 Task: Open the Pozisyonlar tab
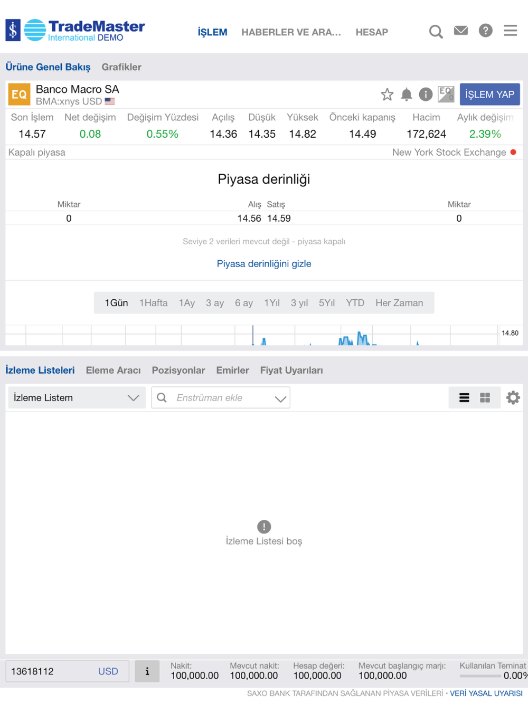click(x=178, y=370)
